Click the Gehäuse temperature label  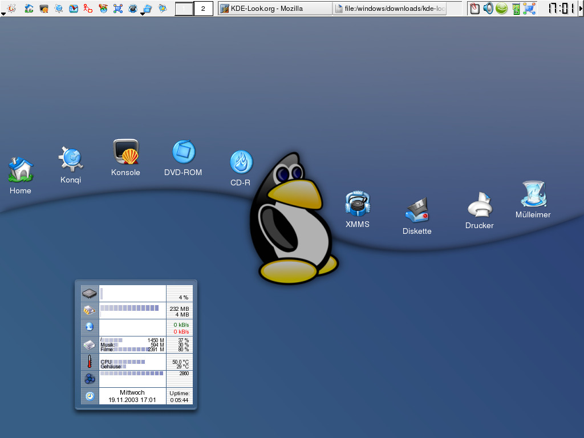pyautogui.click(x=111, y=367)
